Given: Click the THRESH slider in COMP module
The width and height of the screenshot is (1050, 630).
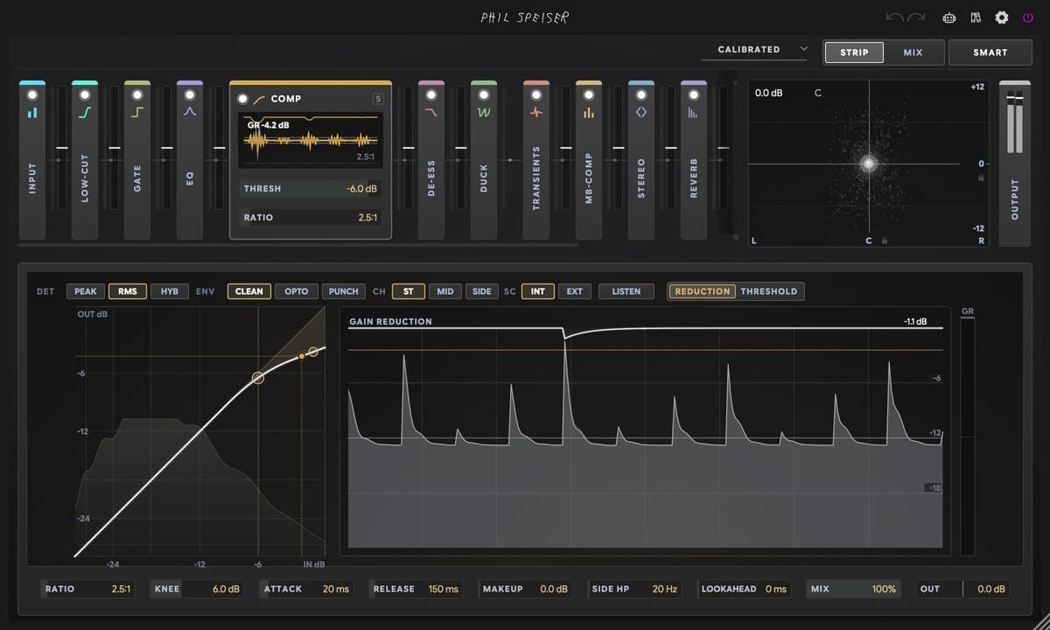Looking at the screenshot, I should tap(311, 188).
